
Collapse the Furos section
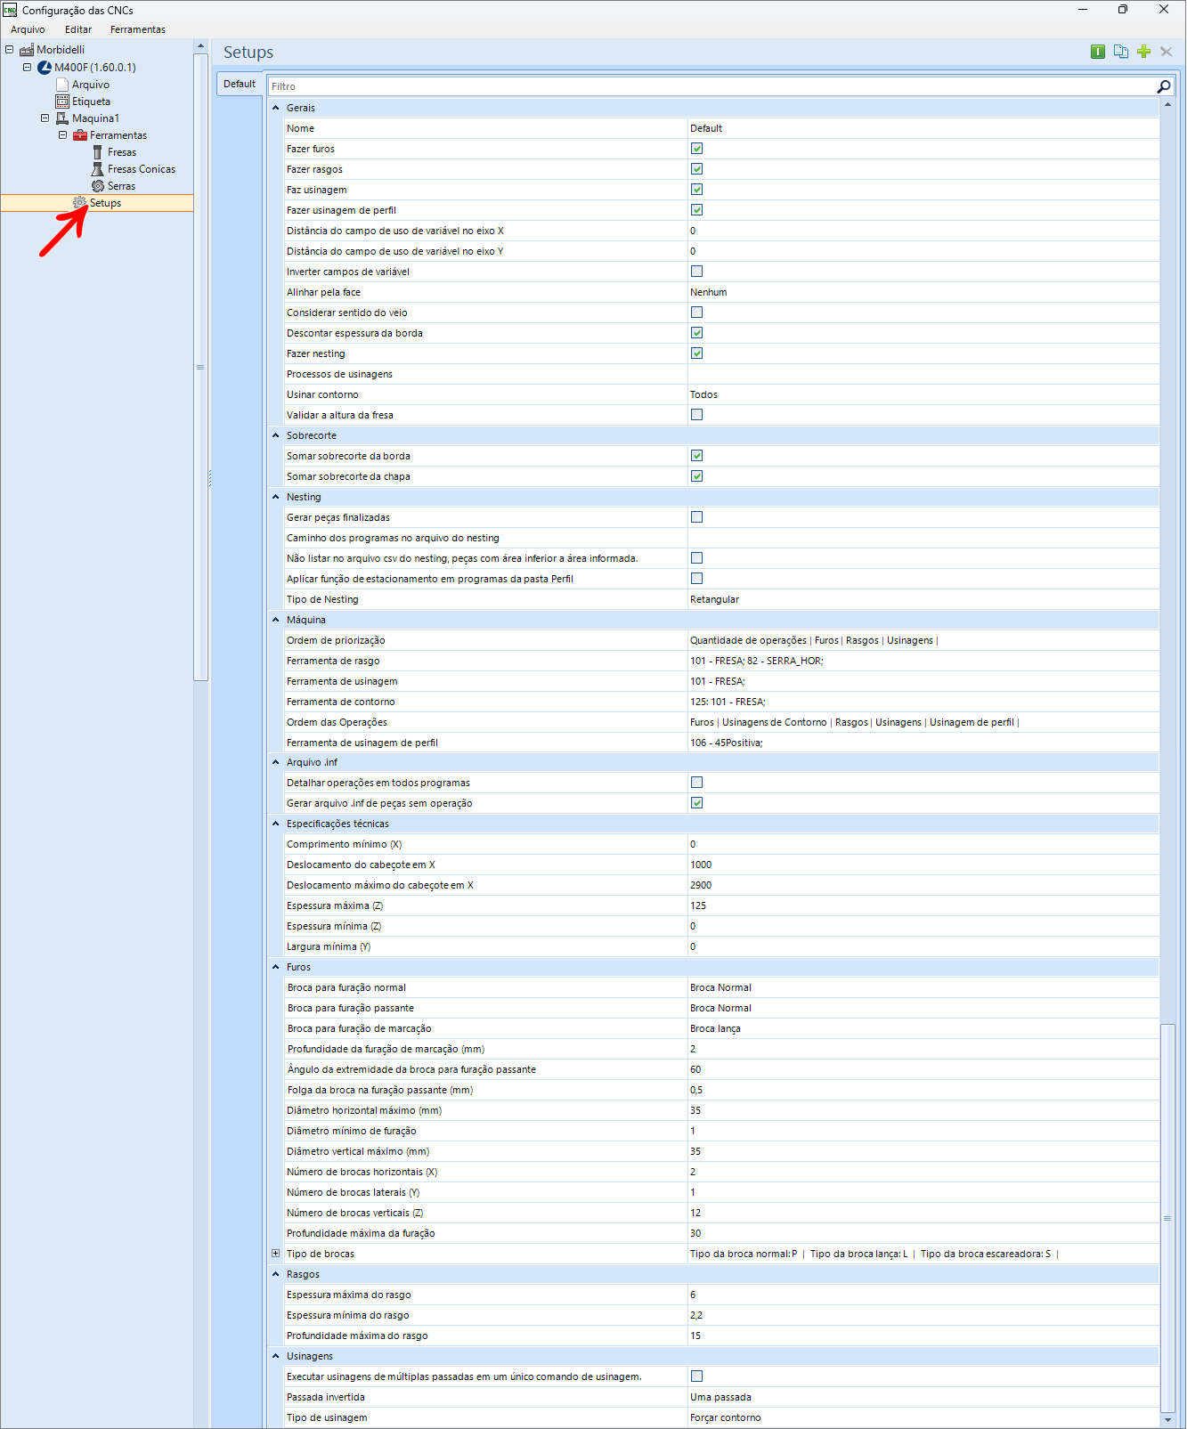[276, 967]
